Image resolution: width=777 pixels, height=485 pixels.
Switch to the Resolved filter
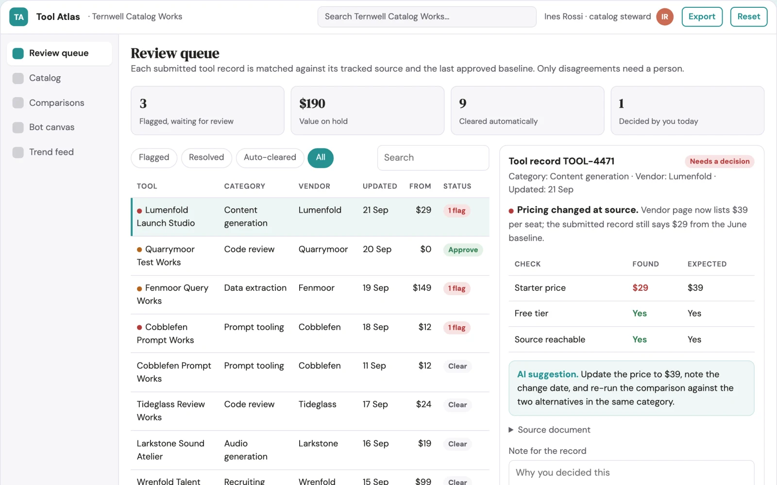pyautogui.click(x=206, y=158)
